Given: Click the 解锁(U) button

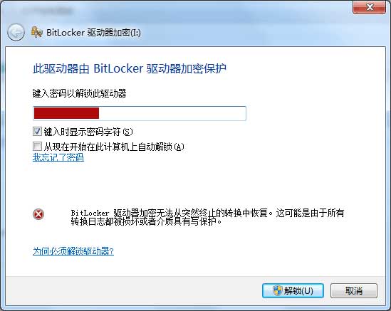Looking at the screenshot, I should [293, 290].
